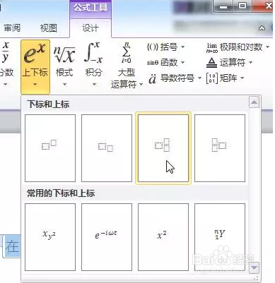The image size is (275, 283).
Task: Collapse the ribbon with the caret icon
Action: click(x=262, y=28)
